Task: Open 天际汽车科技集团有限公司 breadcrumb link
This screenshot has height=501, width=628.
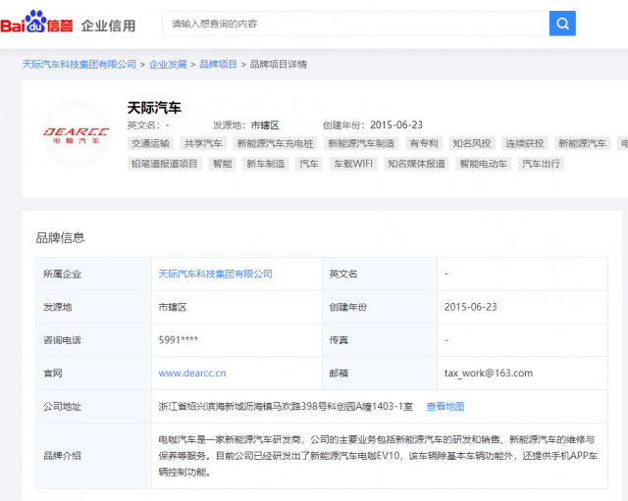Action: [x=78, y=65]
